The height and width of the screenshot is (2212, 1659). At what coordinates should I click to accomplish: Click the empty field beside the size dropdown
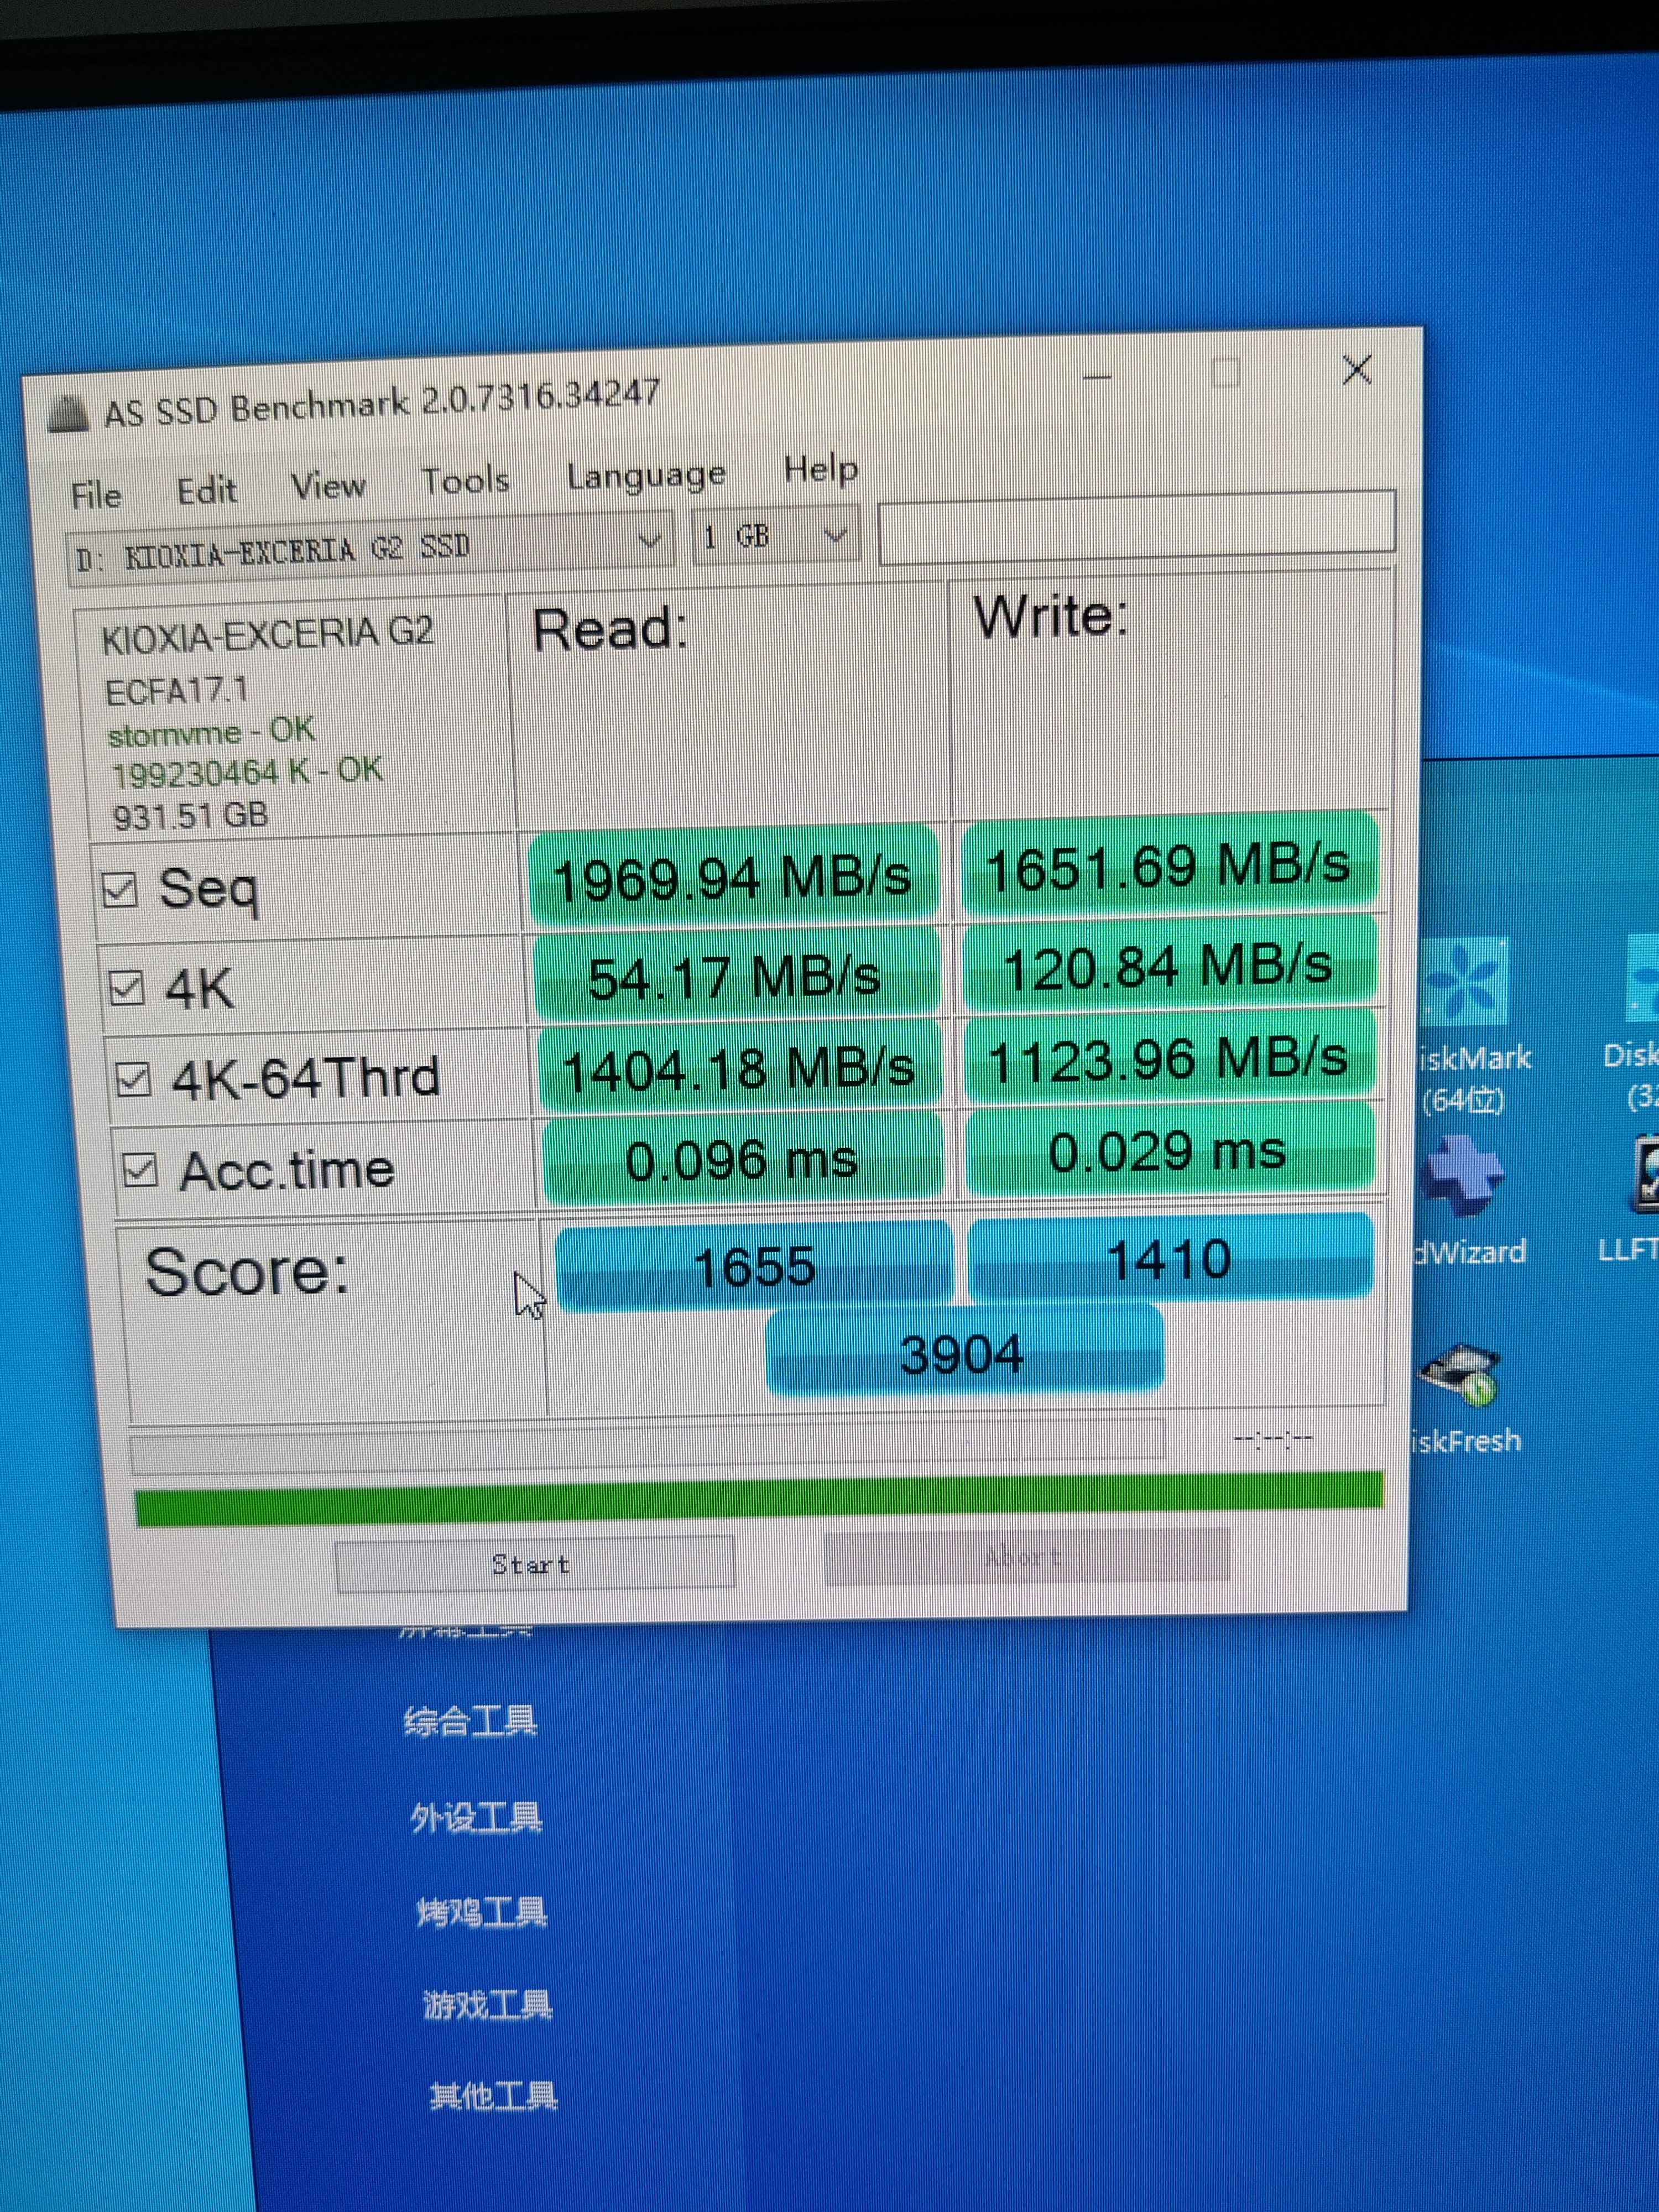coord(1137,527)
